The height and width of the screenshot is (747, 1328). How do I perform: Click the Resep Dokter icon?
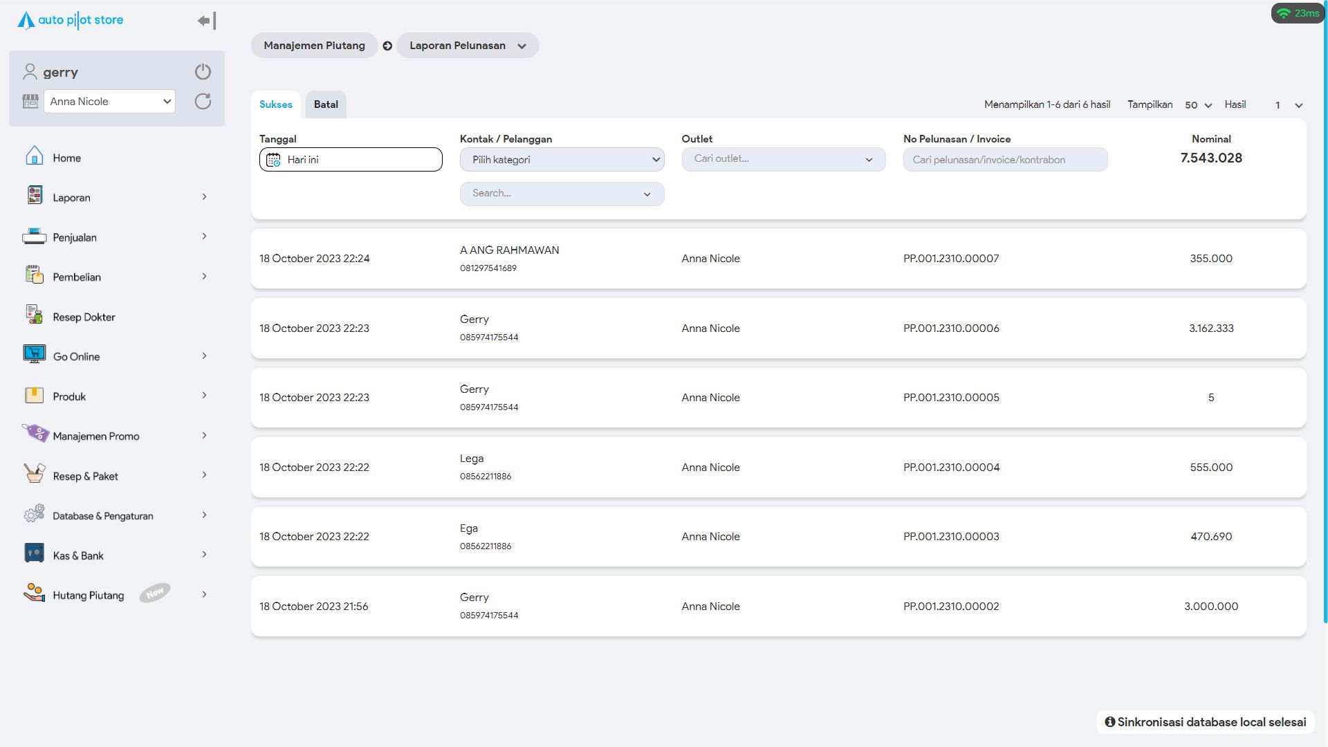(x=34, y=315)
